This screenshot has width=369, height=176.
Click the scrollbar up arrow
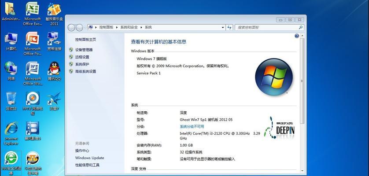click(x=302, y=36)
